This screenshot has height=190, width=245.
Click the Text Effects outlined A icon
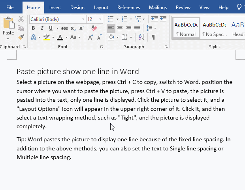tap(34, 37)
